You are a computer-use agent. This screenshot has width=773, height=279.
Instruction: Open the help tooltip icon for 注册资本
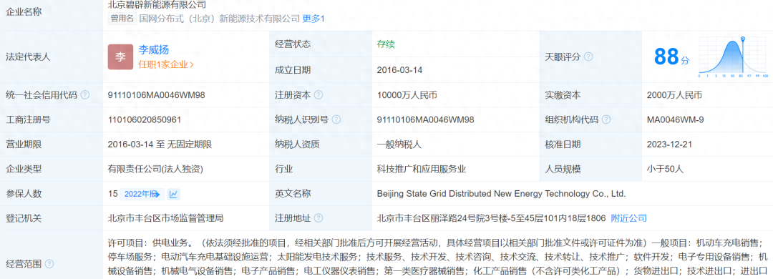click(319, 95)
